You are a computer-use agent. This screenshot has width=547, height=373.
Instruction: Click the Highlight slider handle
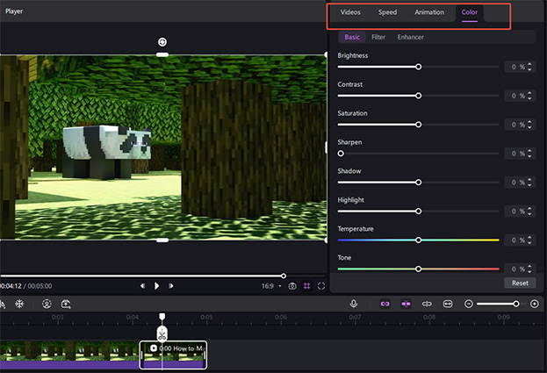pos(418,212)
